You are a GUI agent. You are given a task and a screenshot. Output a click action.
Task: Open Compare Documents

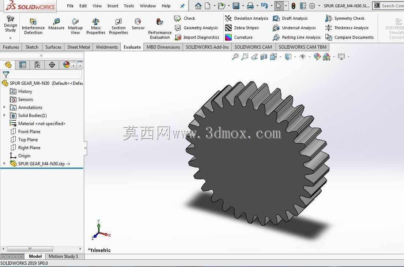[349, 37]
